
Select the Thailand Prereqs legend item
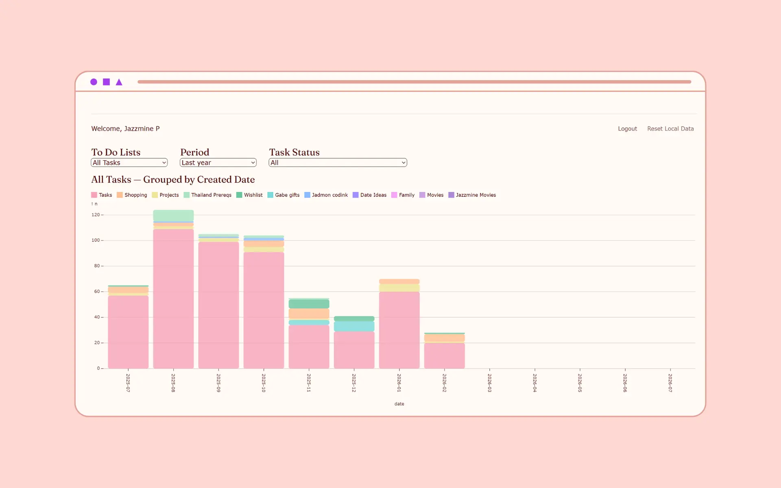(207, 195)
